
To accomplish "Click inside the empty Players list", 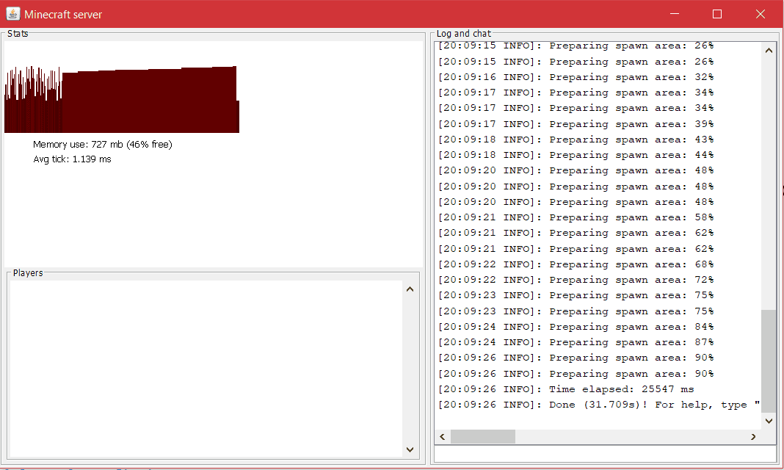I will point(206,367).
